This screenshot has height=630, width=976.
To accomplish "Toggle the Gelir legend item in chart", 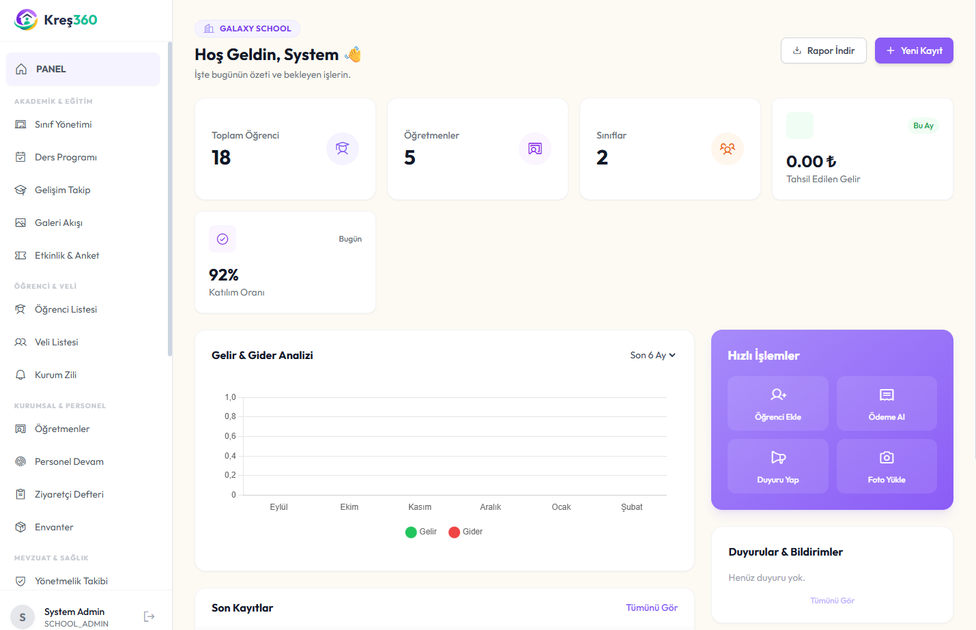I will coord(421,532).
